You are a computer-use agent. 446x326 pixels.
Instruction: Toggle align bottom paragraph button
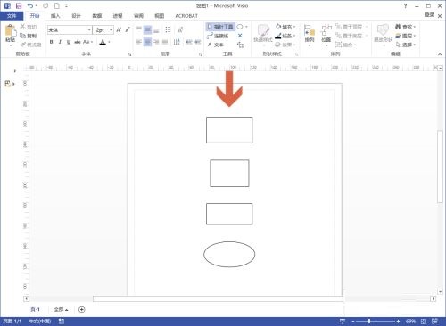click(156, 29)
